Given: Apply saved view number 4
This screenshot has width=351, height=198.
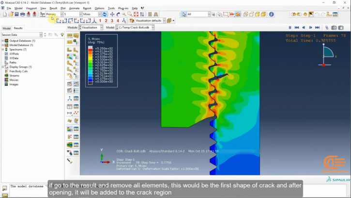Looking at the screenshot, I should click(118, 21).
